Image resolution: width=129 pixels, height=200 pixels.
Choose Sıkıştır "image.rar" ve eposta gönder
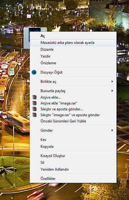73,115
